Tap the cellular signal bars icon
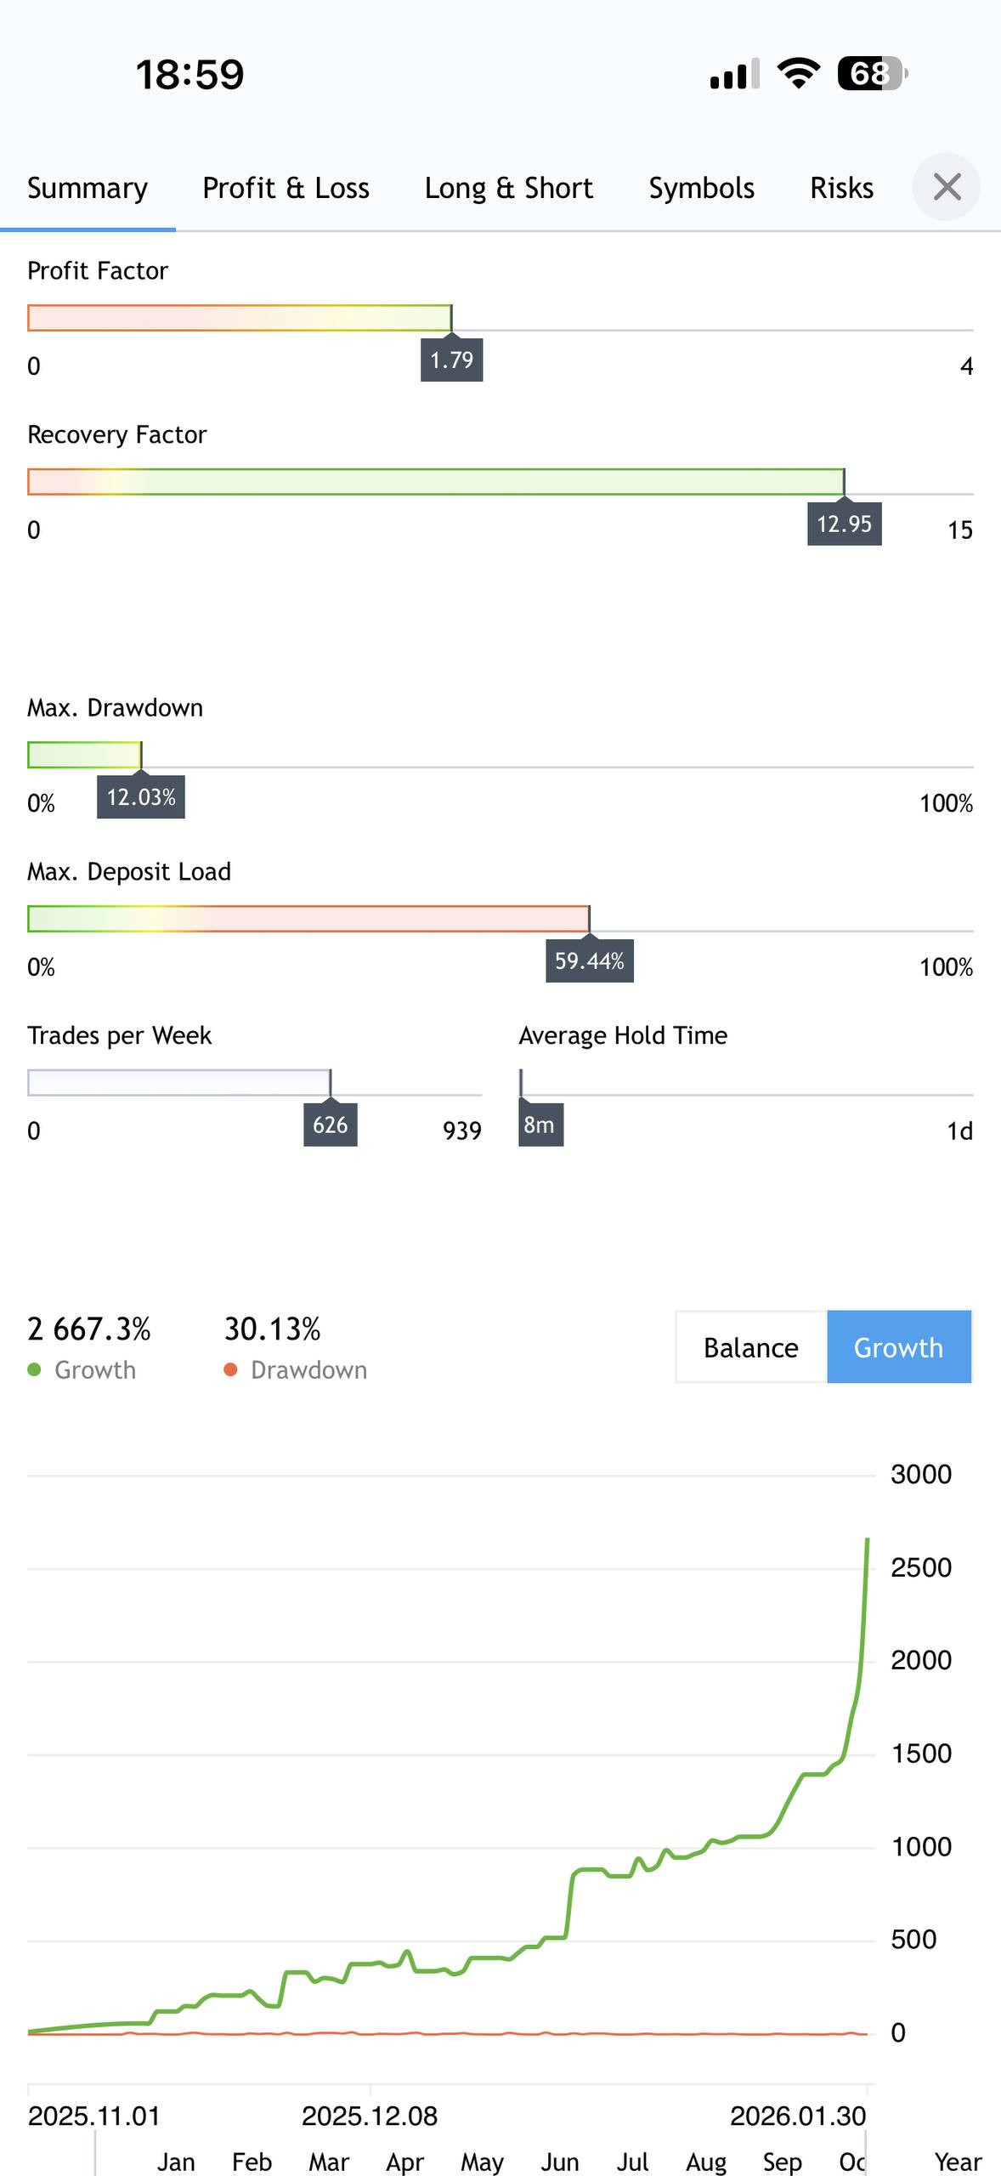This screenshot has height=2176, width=1001. [x=734, y=75]
